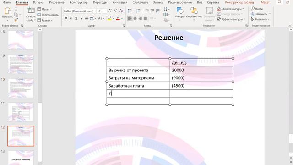This screenshot has width=293, height=165.
Task: Click the share icon at top right
Action: click(288, 2)
